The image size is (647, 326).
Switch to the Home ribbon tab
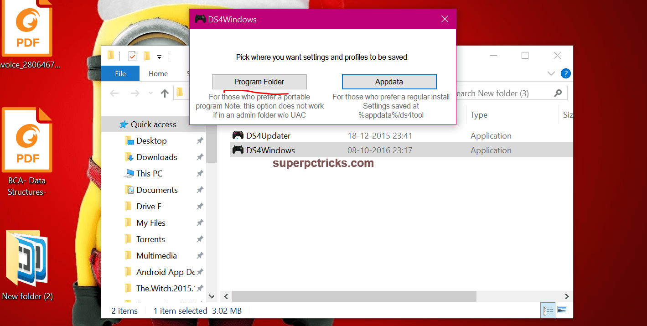pyautogui.click(x=158, y=73)
